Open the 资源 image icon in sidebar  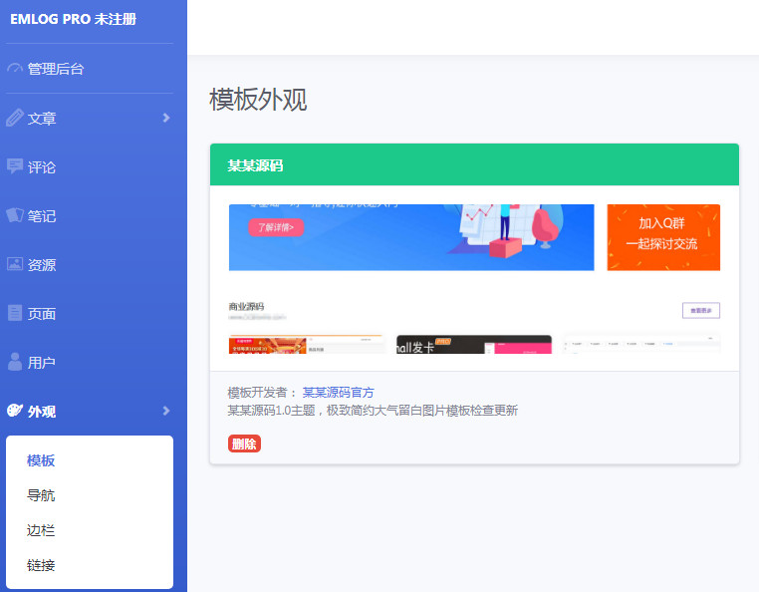(x=15, y=264)
